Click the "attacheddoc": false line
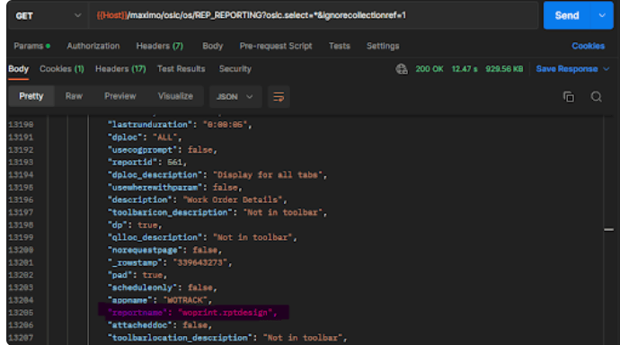The width and height of the screenshot is (620, 345). click(x=160, y=325)
